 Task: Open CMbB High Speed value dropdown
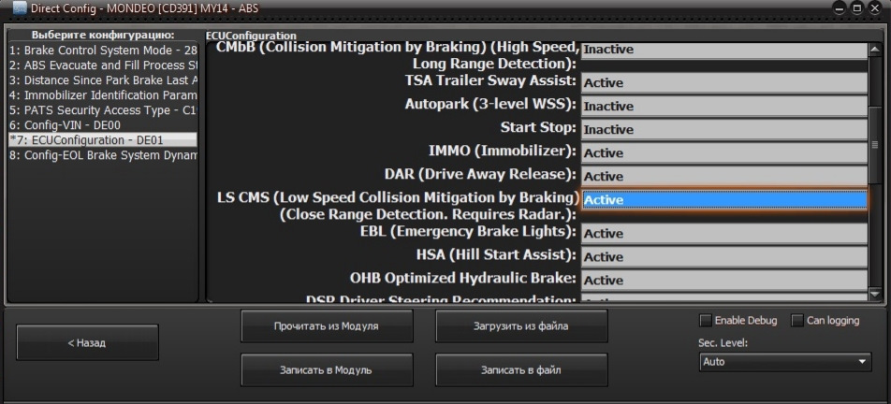[724, 50]
